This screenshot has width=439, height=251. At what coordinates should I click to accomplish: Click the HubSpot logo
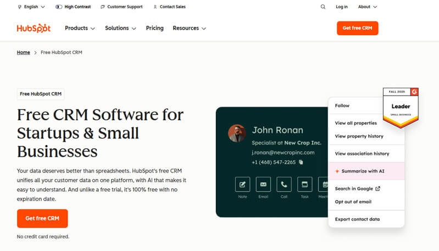(34, 28)
